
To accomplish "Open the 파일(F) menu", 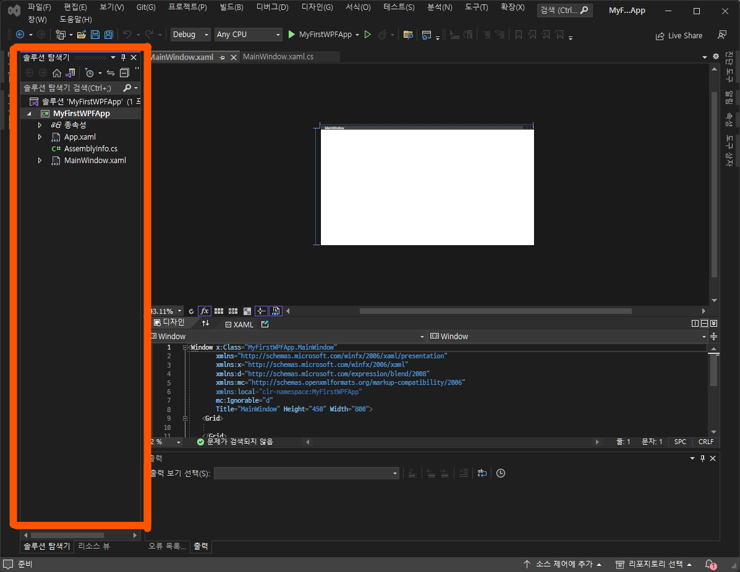I will pyautogui.click(x=39, y=7).
